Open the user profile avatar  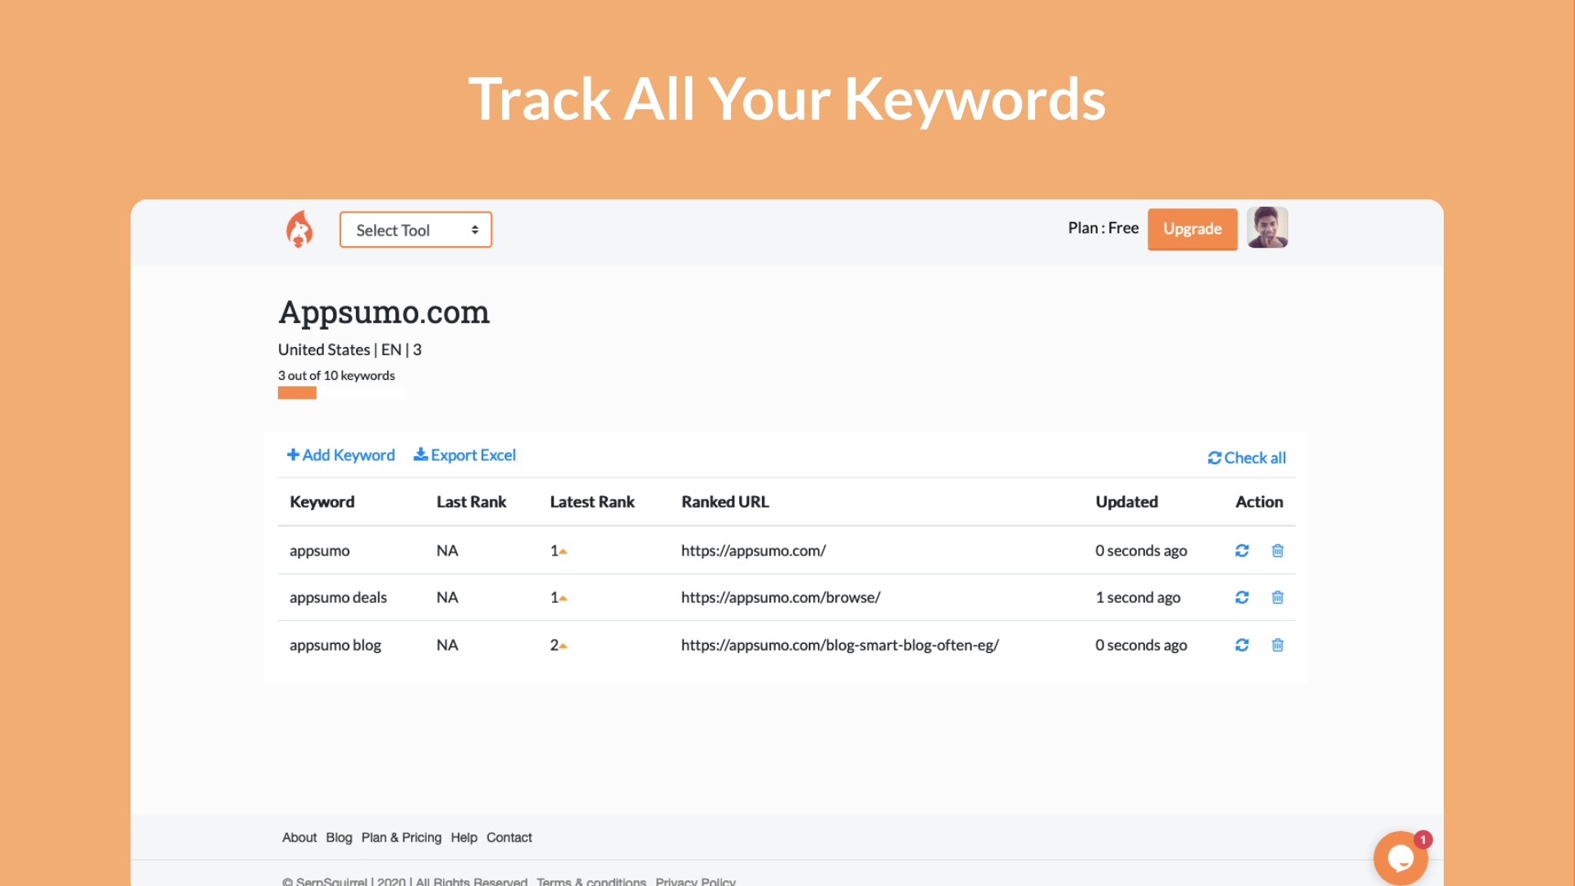coord(1267,227)
